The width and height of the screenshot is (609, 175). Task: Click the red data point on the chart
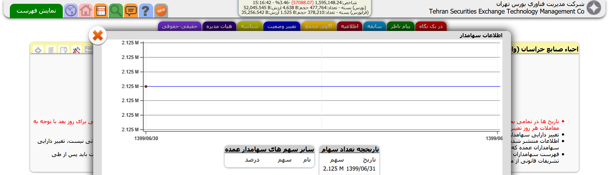[146, 86]
